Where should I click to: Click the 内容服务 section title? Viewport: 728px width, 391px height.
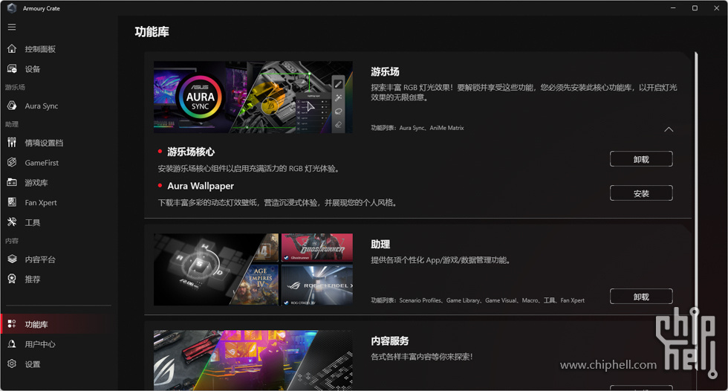pyautogui.click(x=389, y=341)
